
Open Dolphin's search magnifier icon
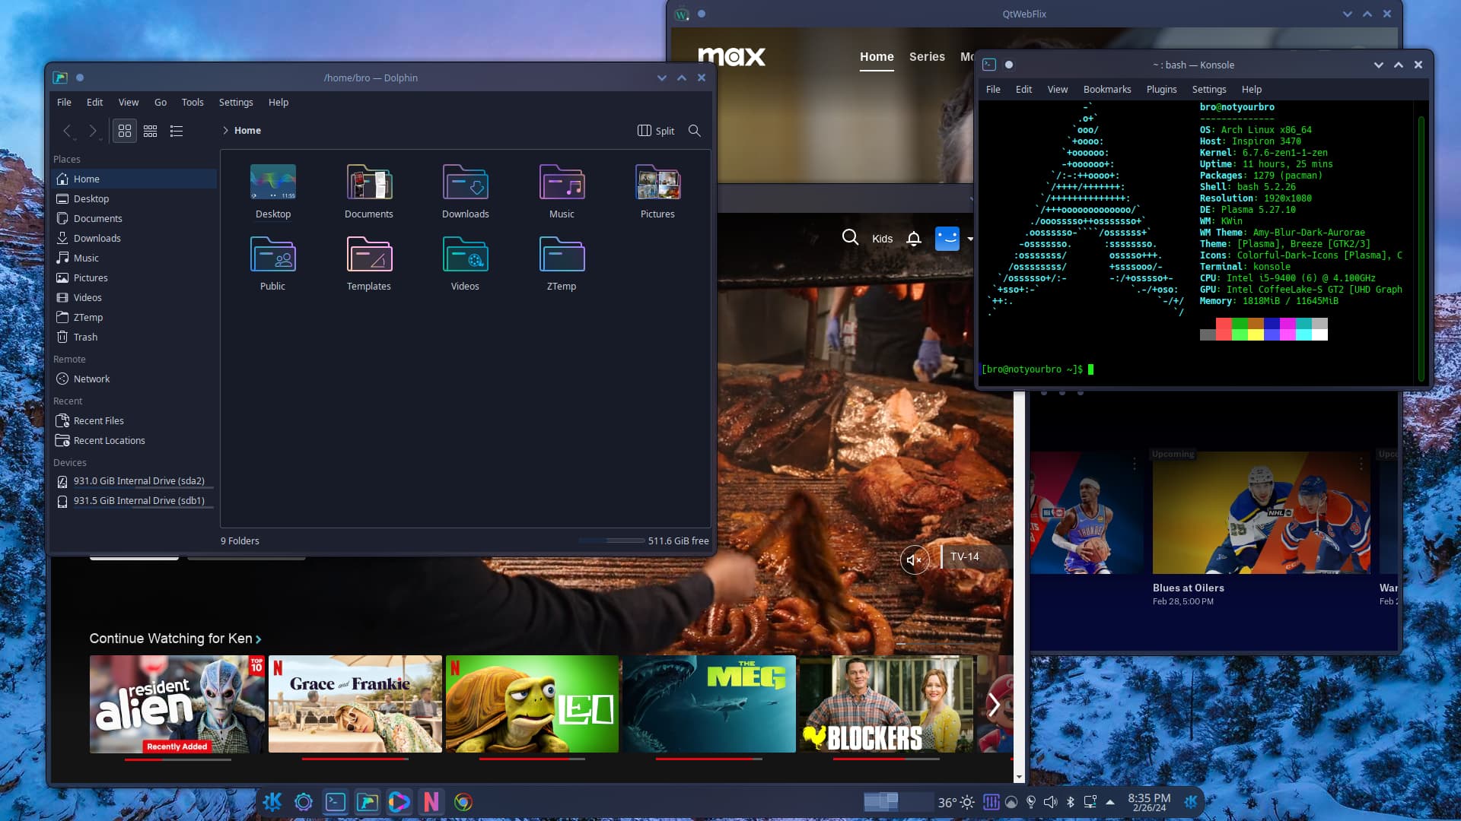[695, 131]
